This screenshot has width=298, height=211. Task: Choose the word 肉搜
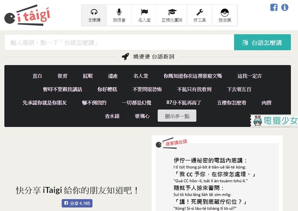(x=266, y=103)
